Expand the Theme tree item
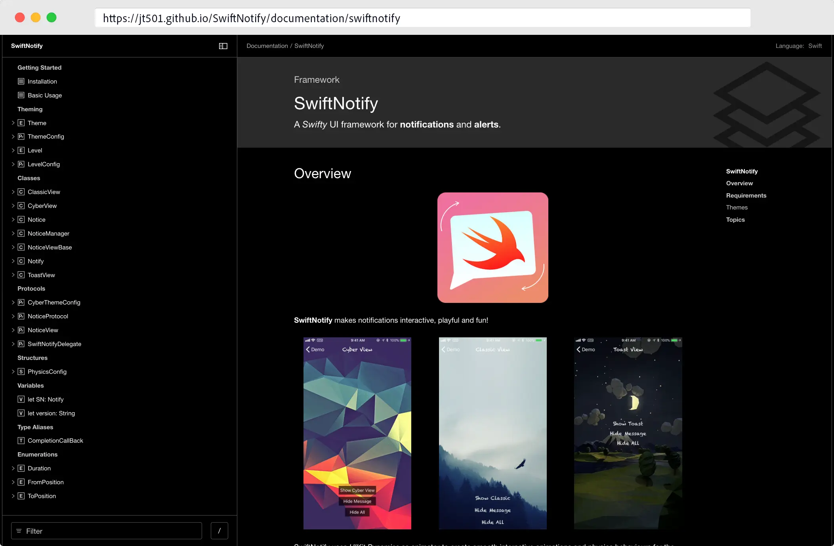Screen dimensions: 834x546 coord(13,123)
